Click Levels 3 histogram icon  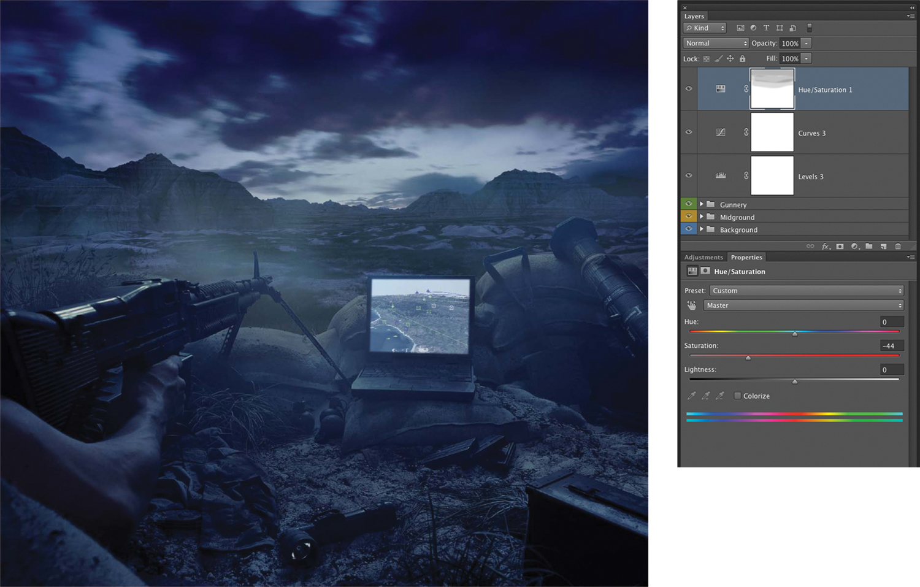(721, 176)
